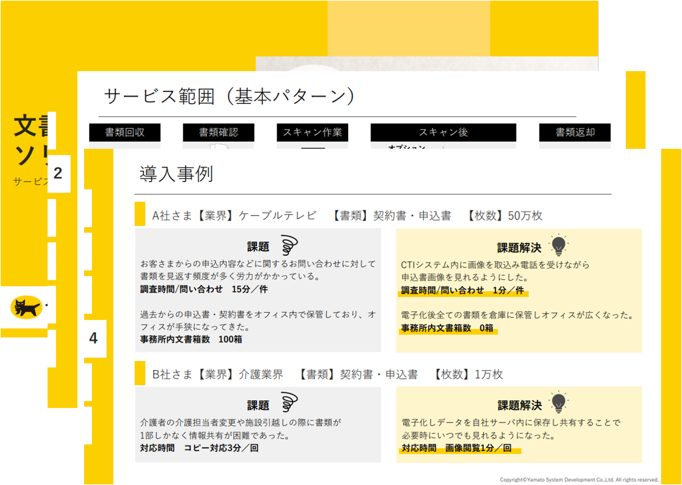
Task: Click the 導入事例 slide heading
Action: [176, 174]
